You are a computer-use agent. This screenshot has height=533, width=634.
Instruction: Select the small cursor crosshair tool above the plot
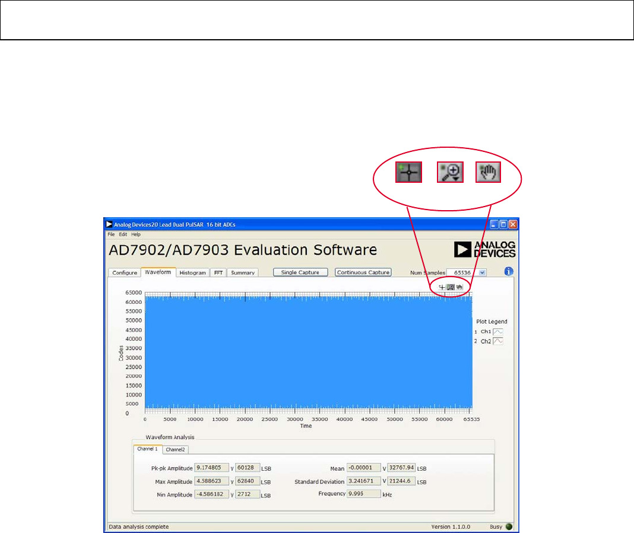click(442, 287)
